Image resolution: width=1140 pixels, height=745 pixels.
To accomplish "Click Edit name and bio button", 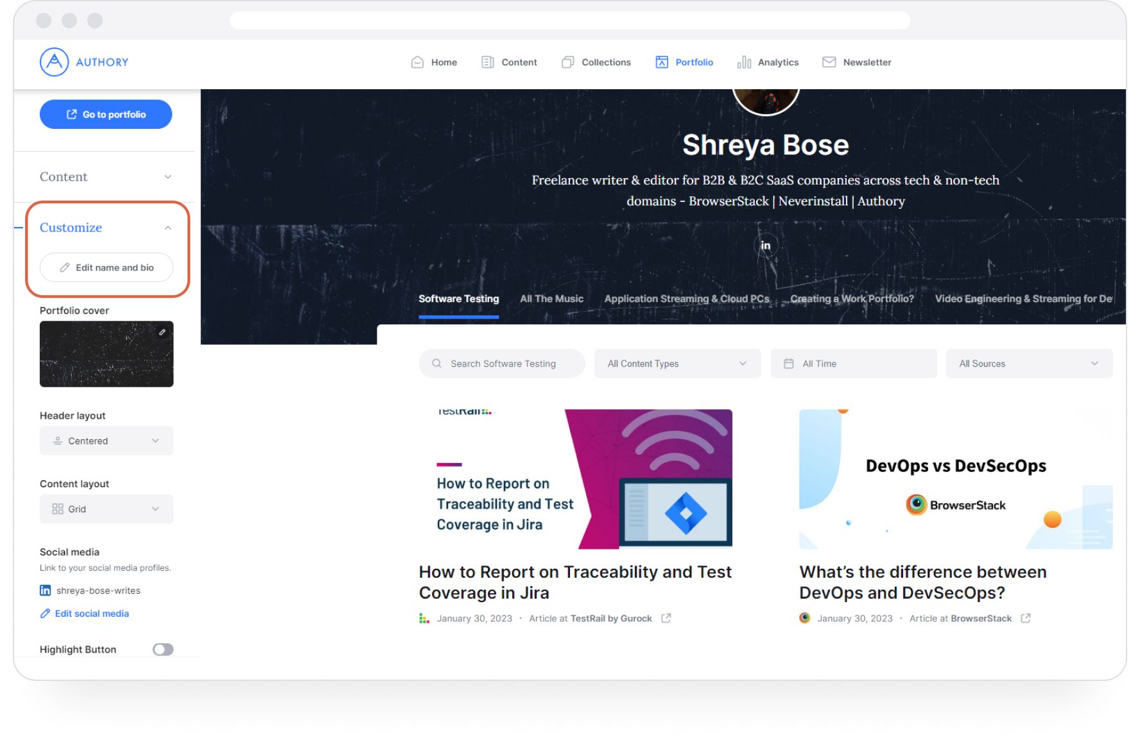I will click(107, 267).
